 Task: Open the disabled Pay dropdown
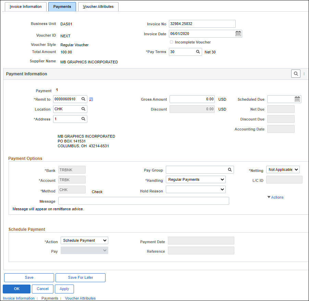(x=84, y=250)
